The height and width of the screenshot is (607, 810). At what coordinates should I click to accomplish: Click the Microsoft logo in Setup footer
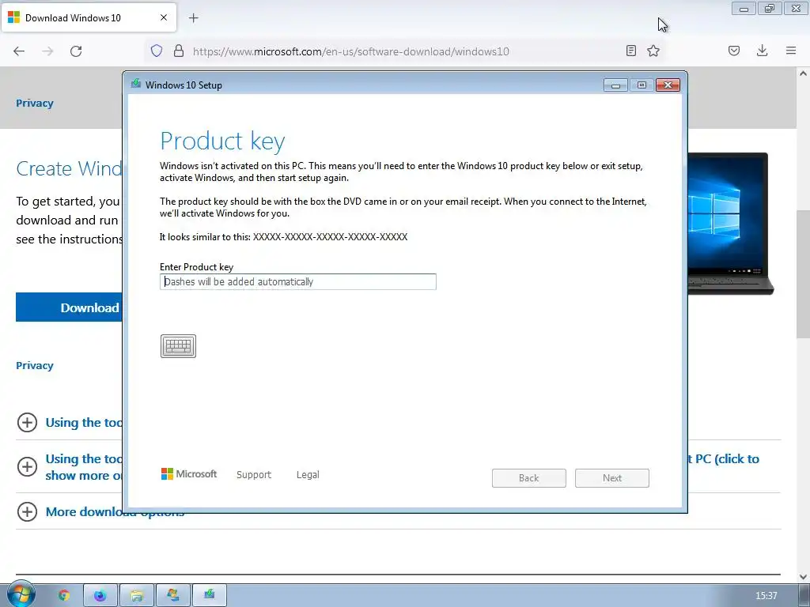click(189, 474)
